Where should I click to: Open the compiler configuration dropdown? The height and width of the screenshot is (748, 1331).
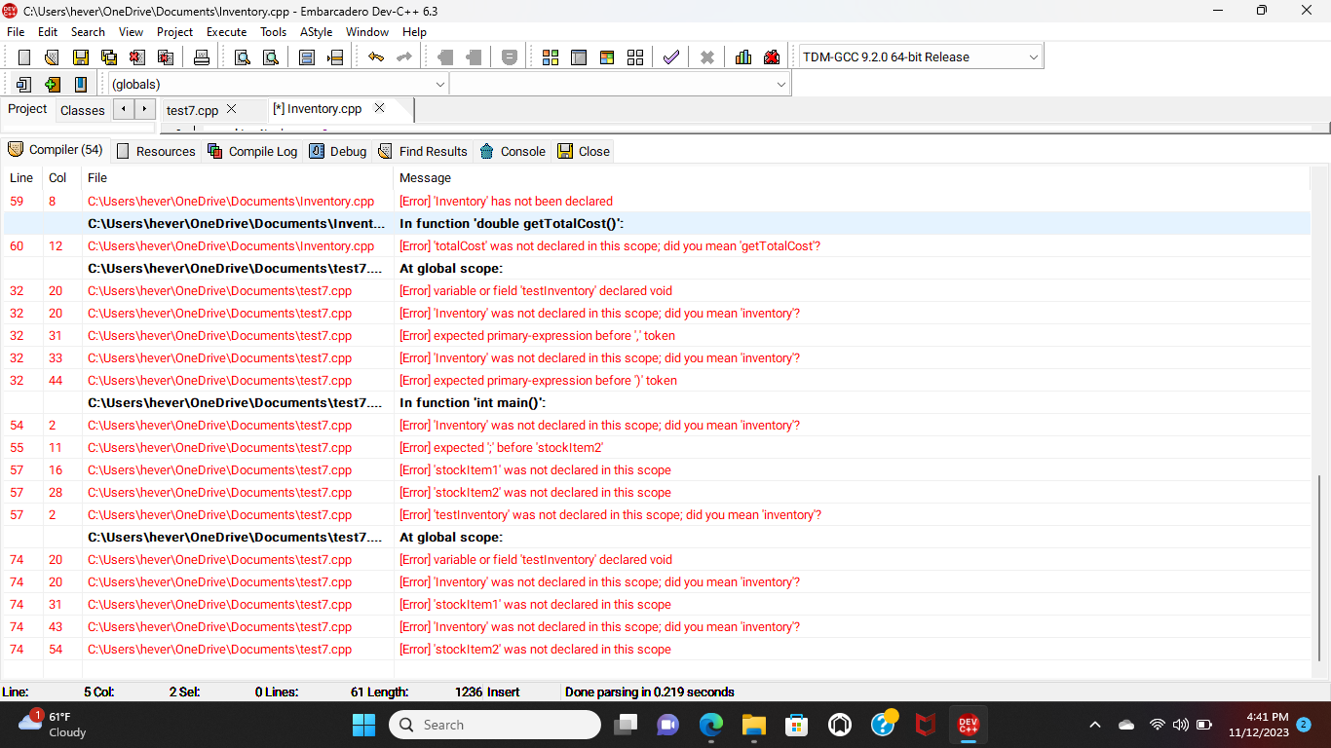[x=1032, y=56]
